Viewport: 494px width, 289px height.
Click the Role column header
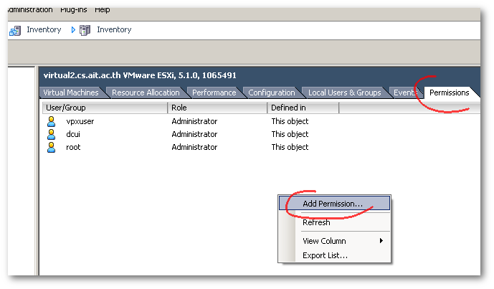click(217, 108)
